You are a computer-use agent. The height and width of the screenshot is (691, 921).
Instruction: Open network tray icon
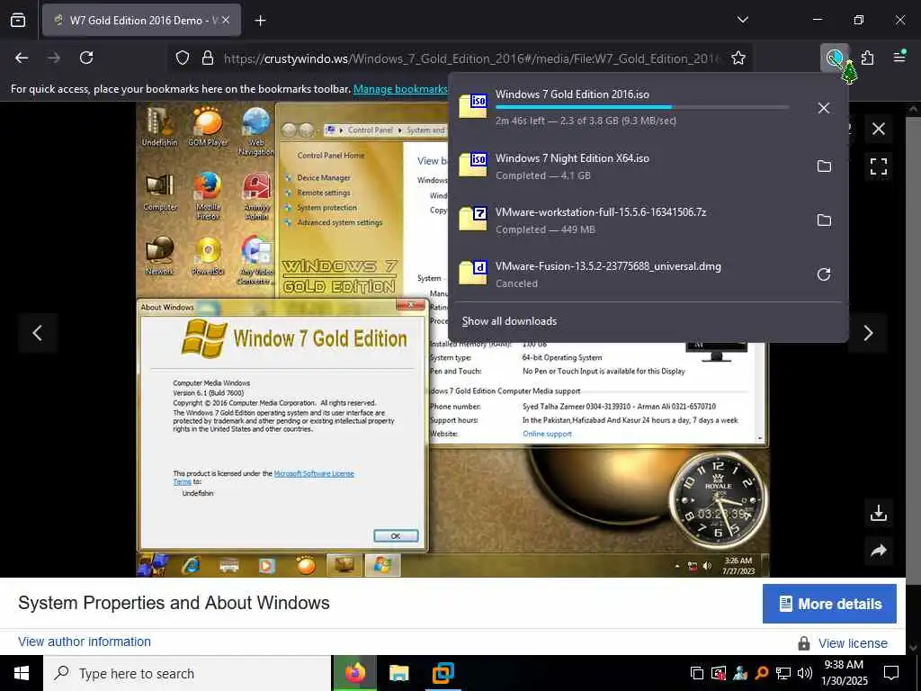coord(783,673)
